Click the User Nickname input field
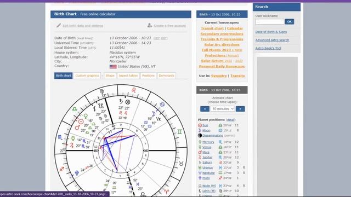Image resolution: width=351 pixels, height=197 pixels. 270,22
